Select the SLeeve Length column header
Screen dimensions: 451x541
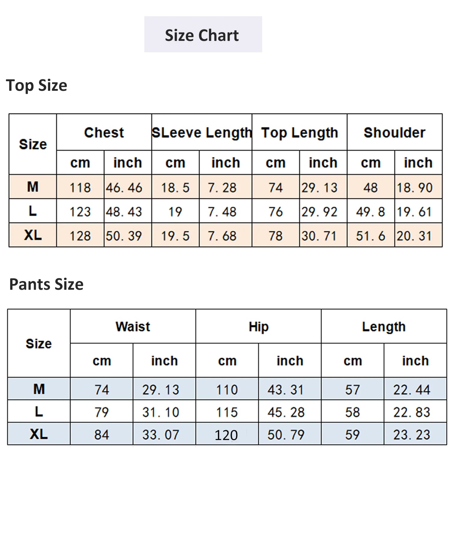tap(202, 133)
